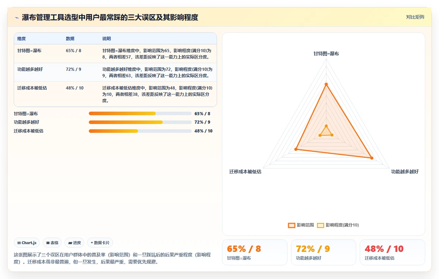Open the 48% / 10 data card
This screenshot has height=279, width=439.
click(x=392, y=252)
